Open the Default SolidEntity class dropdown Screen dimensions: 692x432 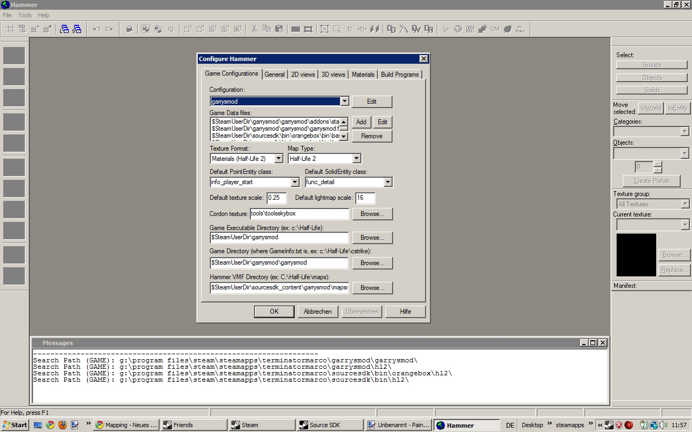click(x=387, y=183)
